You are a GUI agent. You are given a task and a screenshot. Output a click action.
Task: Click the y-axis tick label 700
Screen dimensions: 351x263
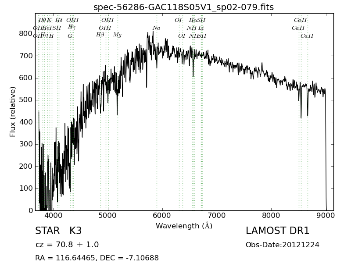(26, 56)
